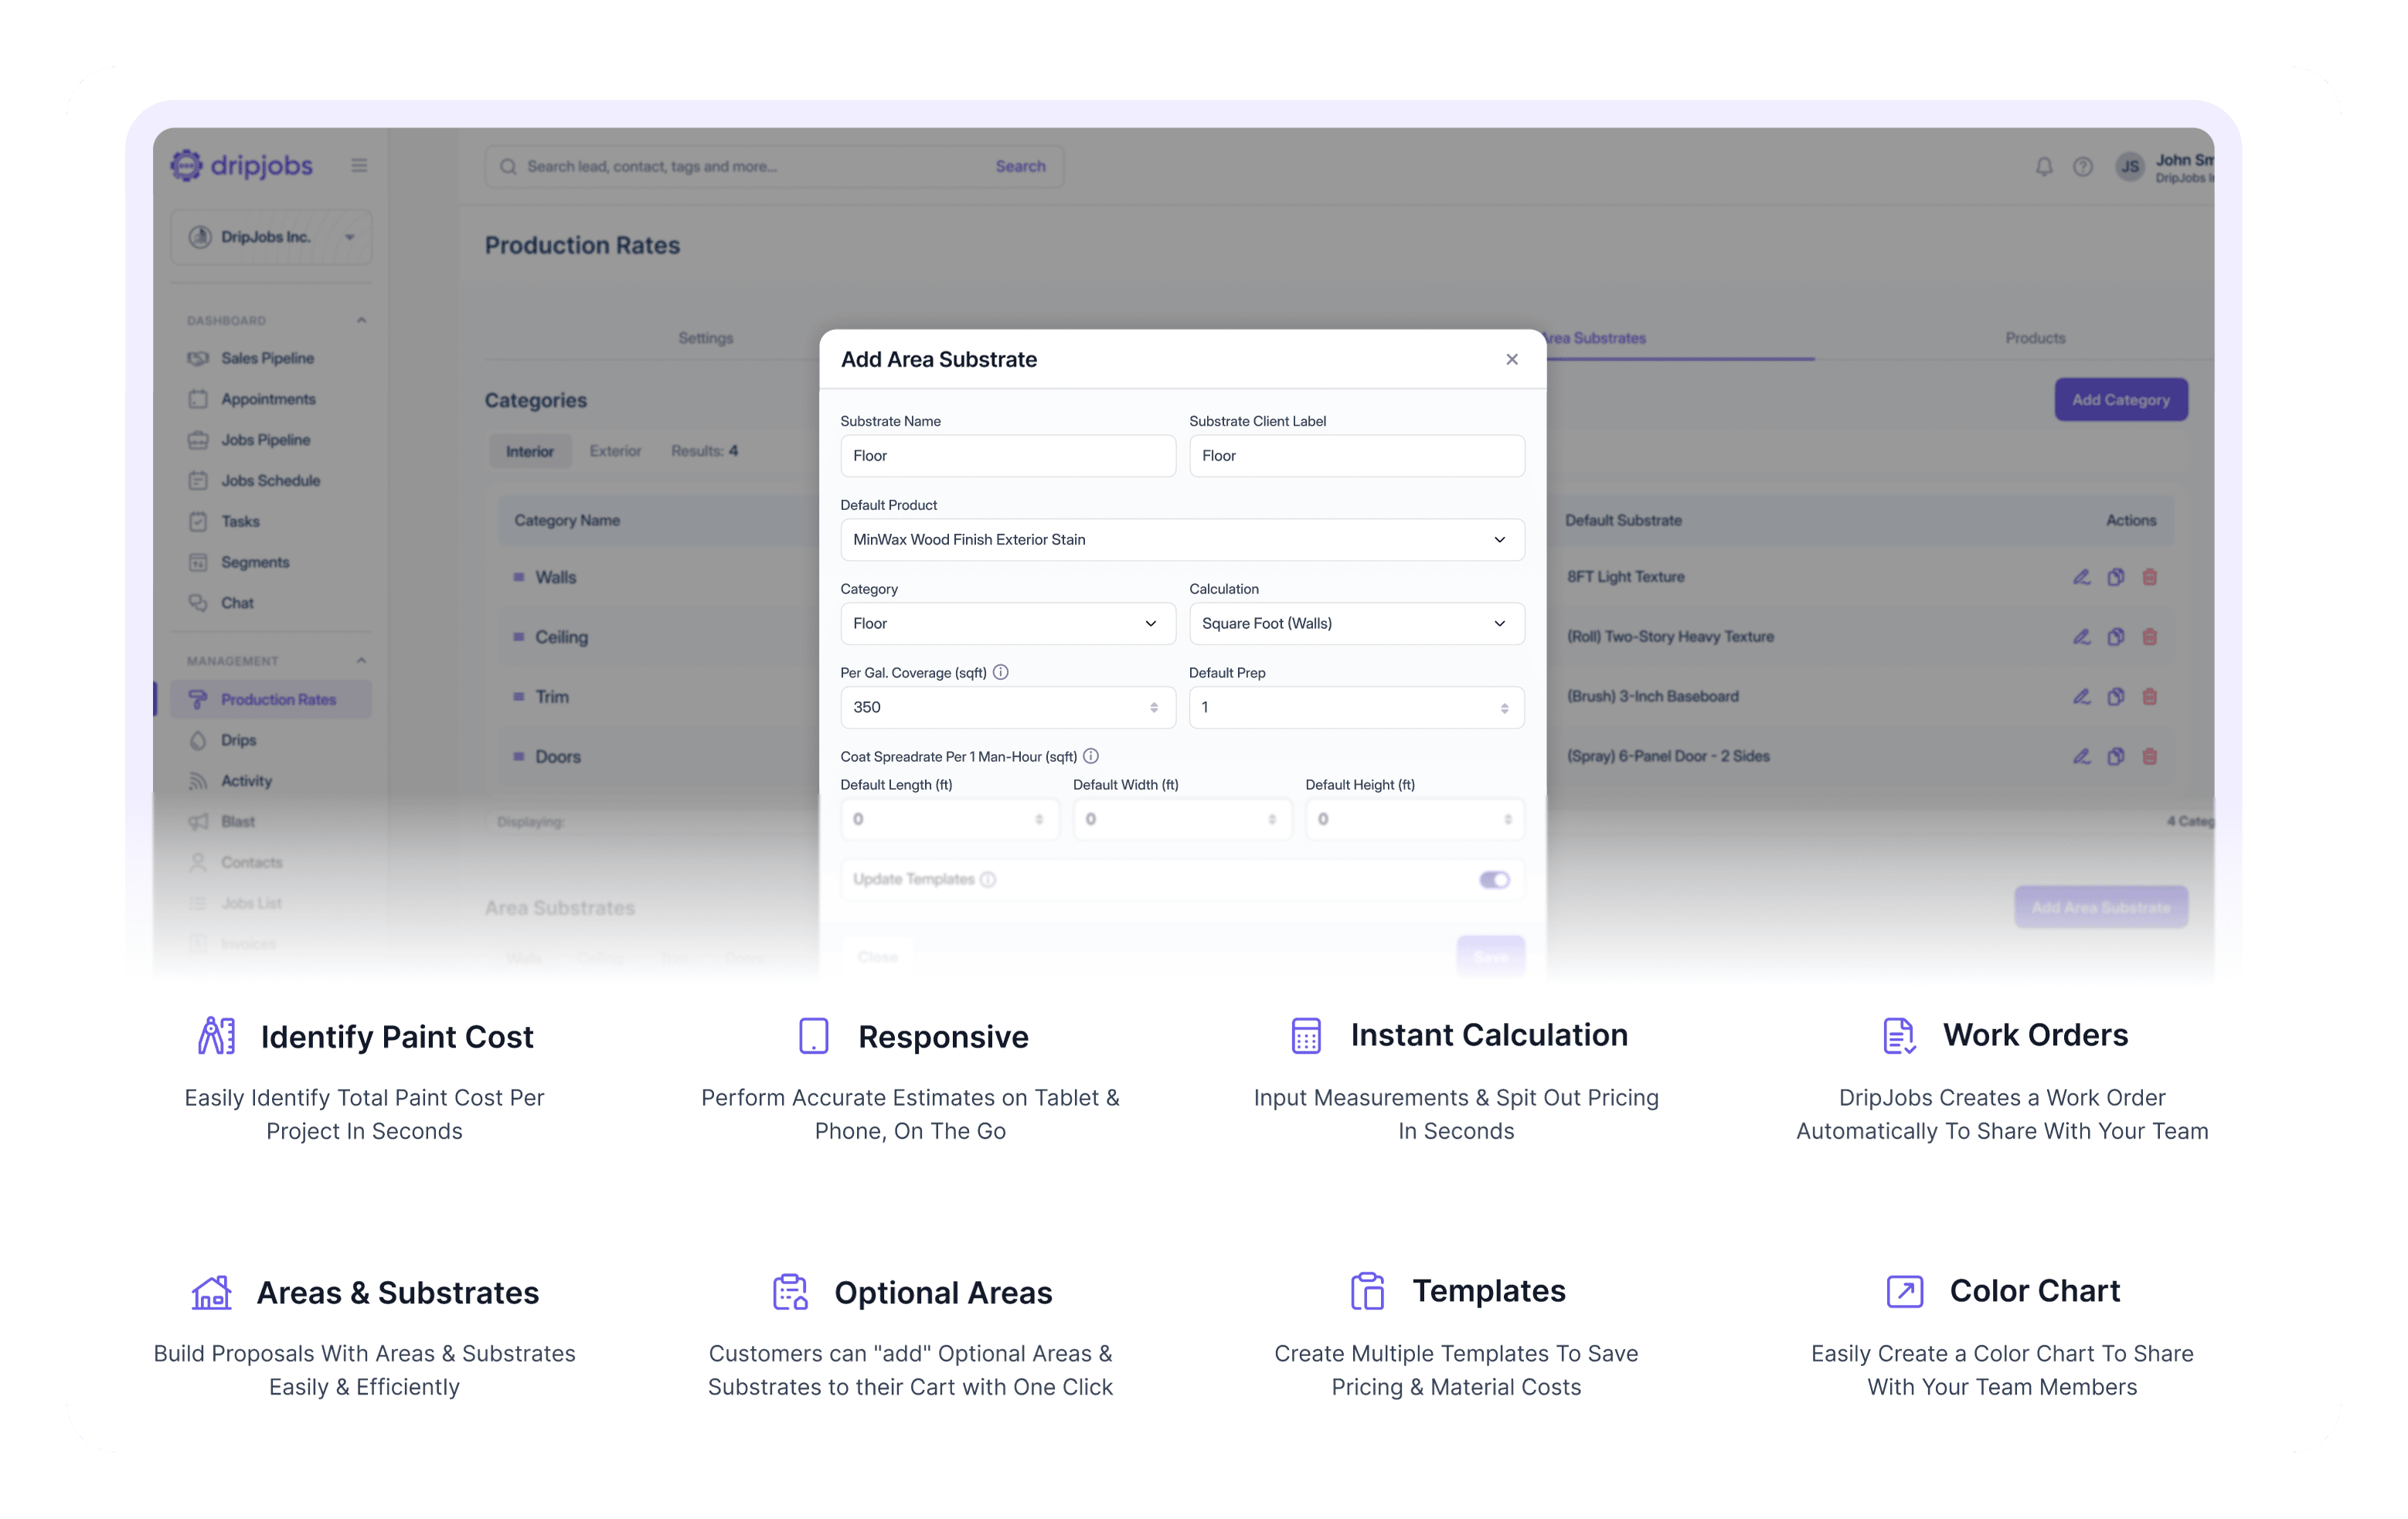Open the help question mark icon
The image size is (2408, 1519).
(x=2082, y=167)
